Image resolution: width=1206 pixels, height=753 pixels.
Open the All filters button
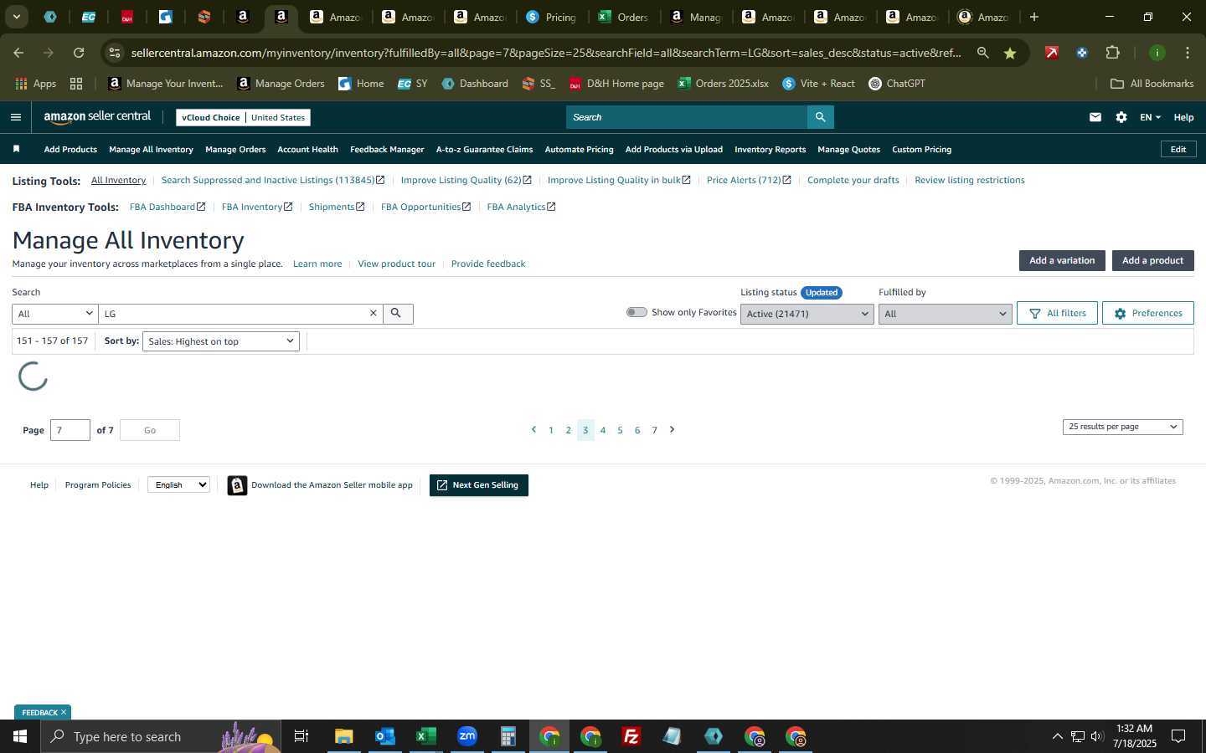point(1057,313)
